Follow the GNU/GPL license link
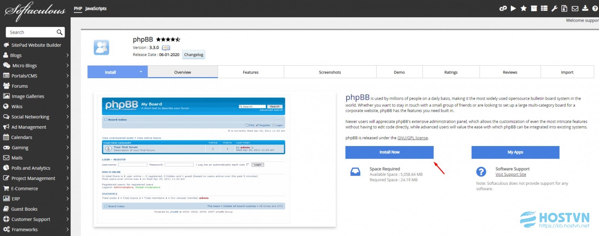Screen dimensions: 599x236 pyautogui.click(x=413, y=138)
